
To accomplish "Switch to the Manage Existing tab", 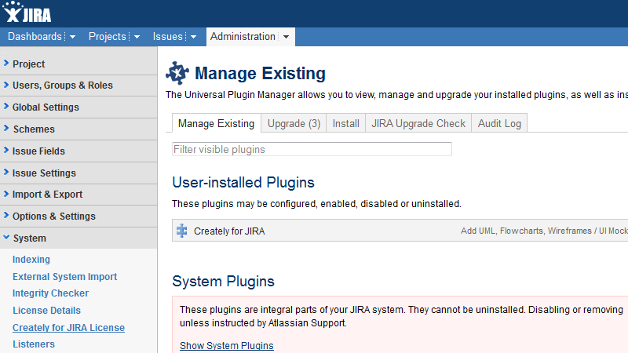I will click(x=217, y=123).
